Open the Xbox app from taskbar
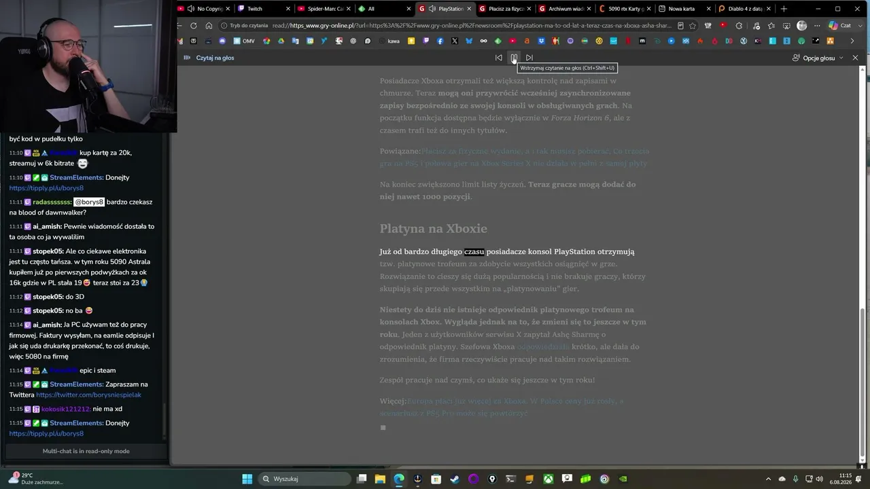 click(548, 479)
